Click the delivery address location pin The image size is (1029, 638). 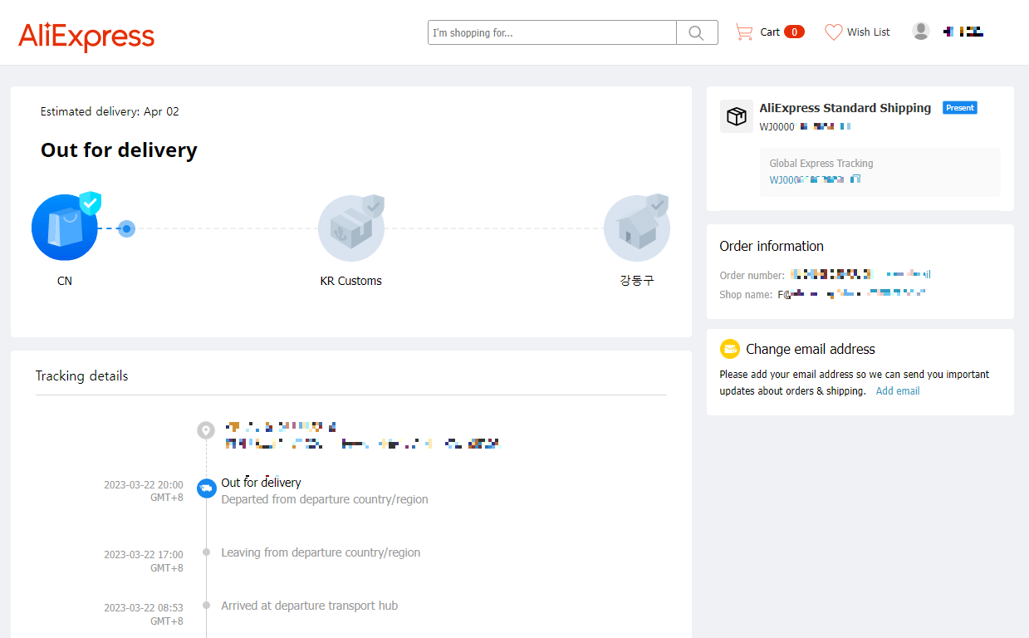click(206, 430)
